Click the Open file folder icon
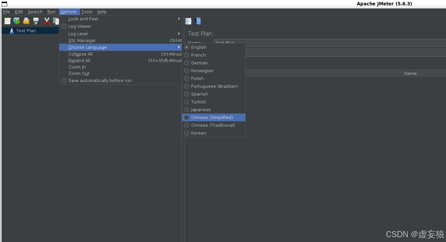The width and height of the screenshot is (446, 242). pyautogui.click(x=26, y=21)
